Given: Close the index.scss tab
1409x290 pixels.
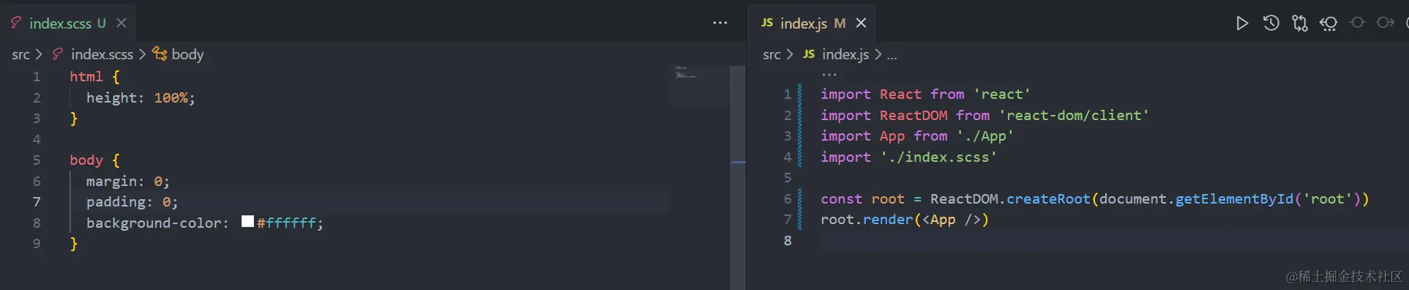Looking at the screenshot, I should [122, 23].
